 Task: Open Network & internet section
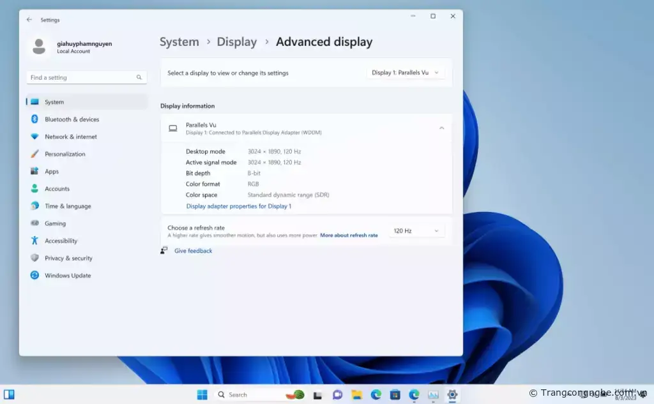click(70, 137)
